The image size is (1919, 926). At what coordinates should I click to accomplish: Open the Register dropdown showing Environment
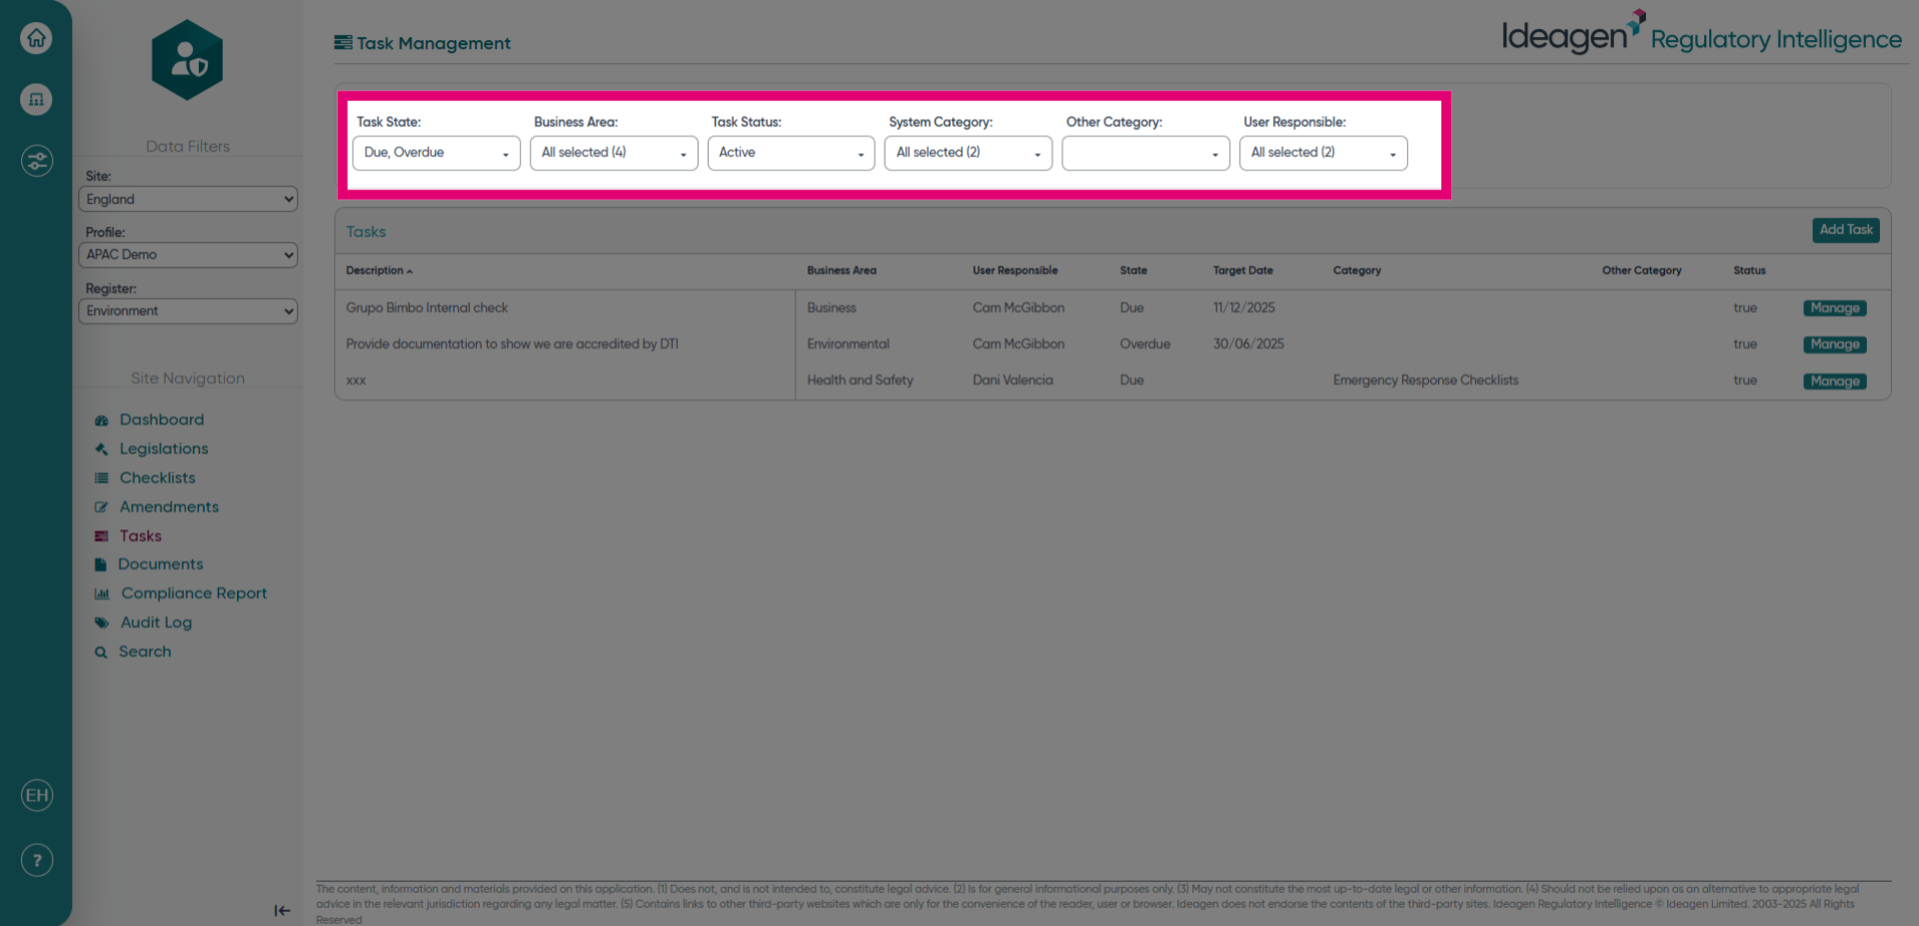click(x=188, y=311)
